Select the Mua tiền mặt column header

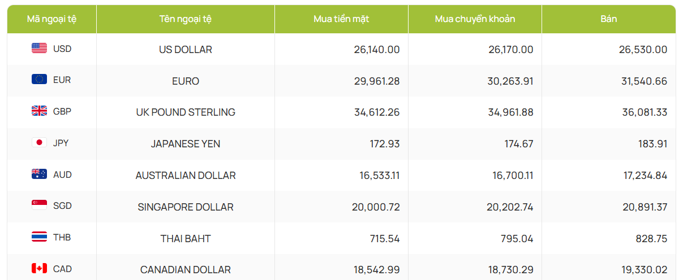coord(341,19)
